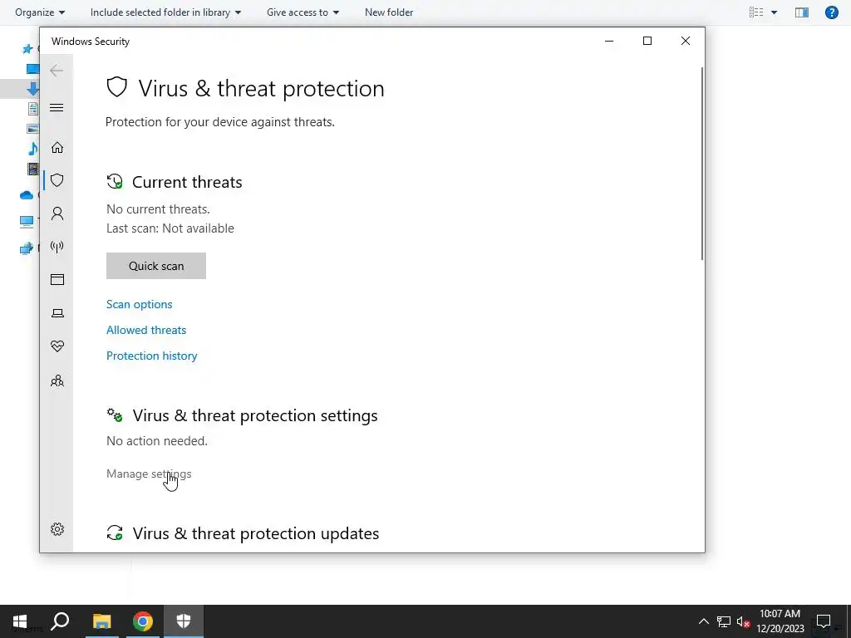Image resolution: width=851 pixels, height=638 pixels.
Task: Open Device security laptop icon
Action: [57, 313]
